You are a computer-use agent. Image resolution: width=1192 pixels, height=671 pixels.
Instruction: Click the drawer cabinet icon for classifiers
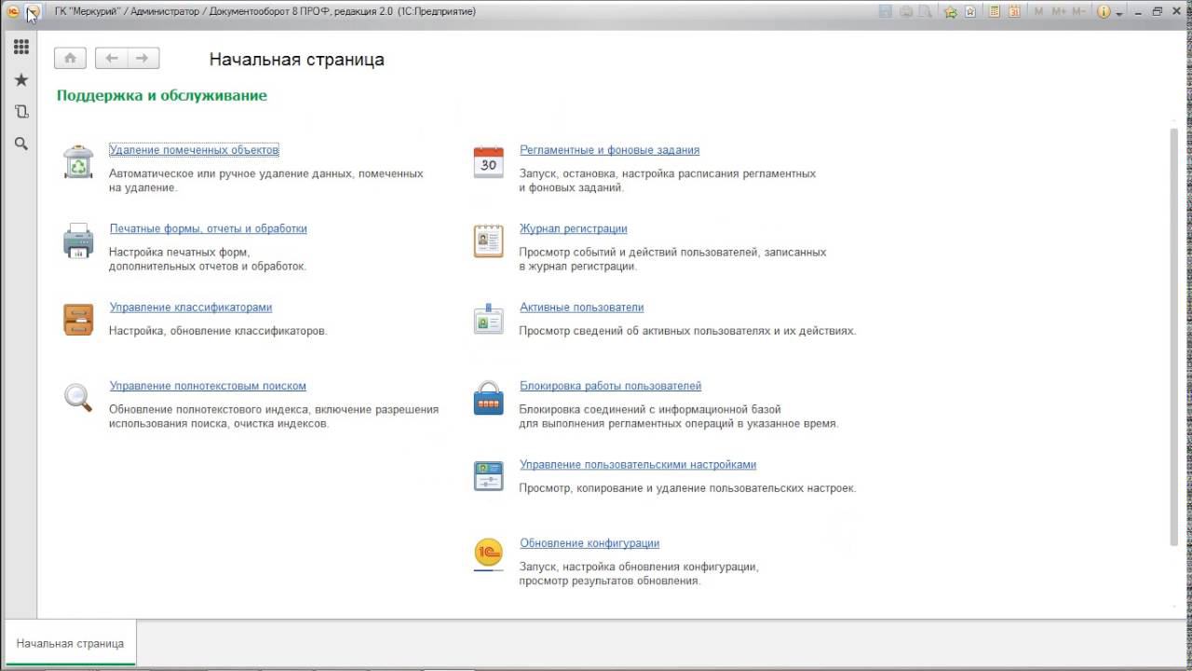click(78, 320)
